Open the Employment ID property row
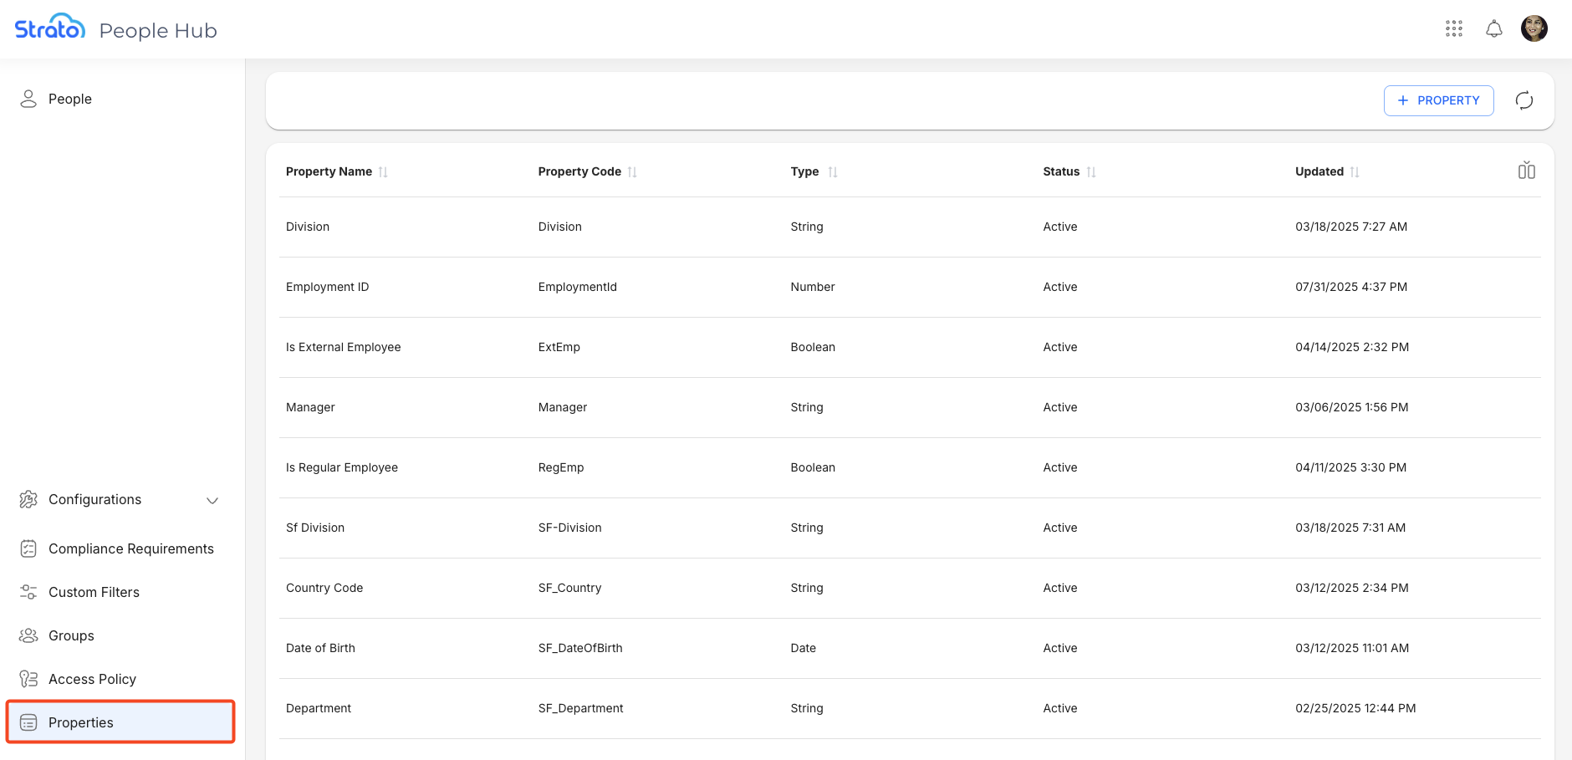The width and height of the screenshot is (1572, 760). click(x=328, y=287)
